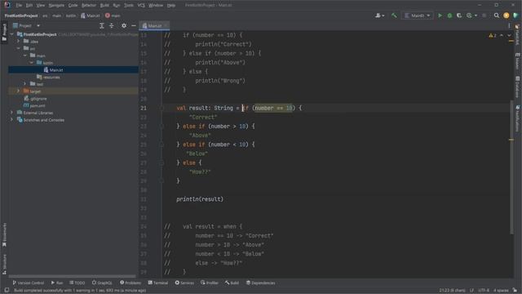Viewport: 522px width, 294px height.
Task: Click the editor vertical scrollbar thumb
Action: pos(511,167)
